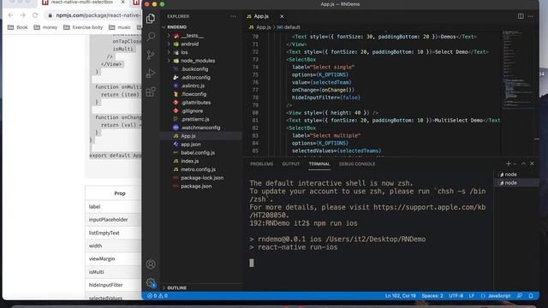Click inside the terminal at the cursor
This screenshot has height=308, width=548.
coord(252,263)
